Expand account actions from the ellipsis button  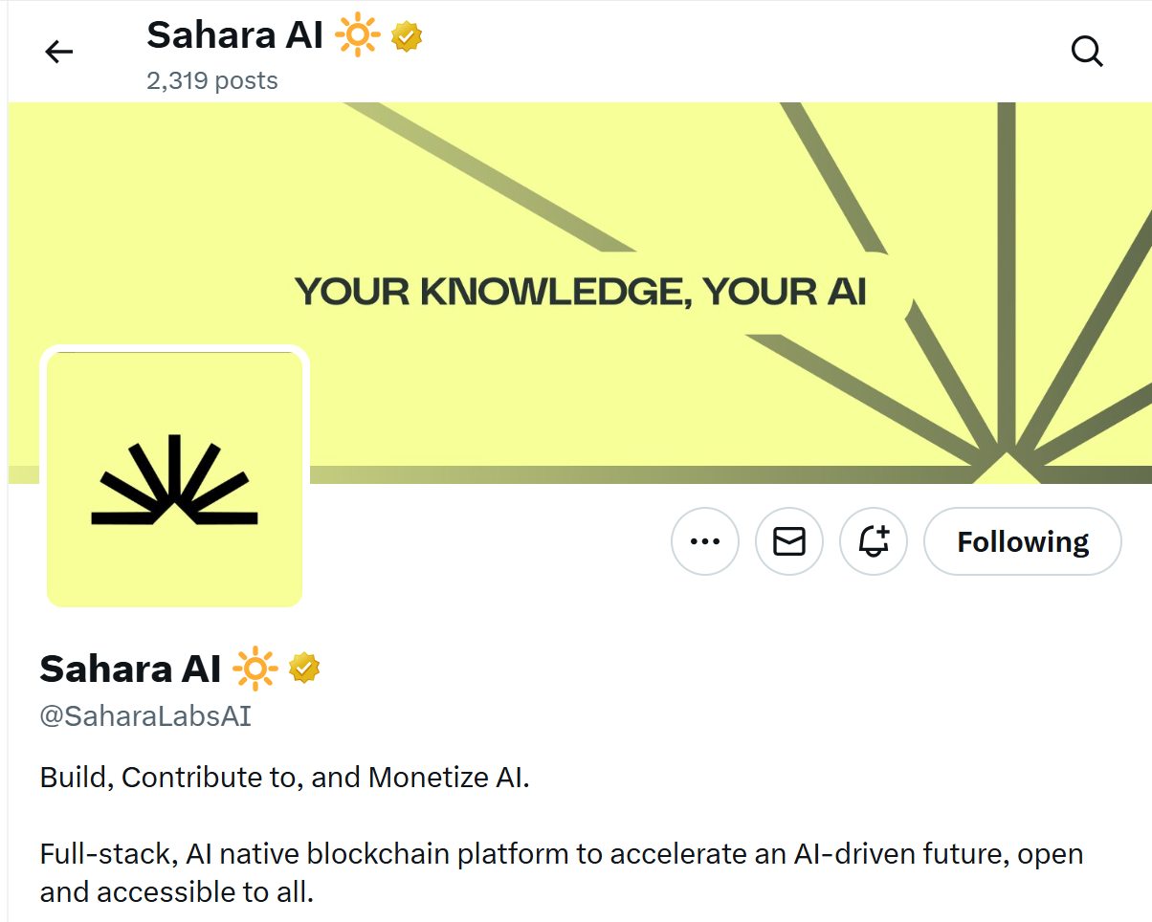click(705, 541)
